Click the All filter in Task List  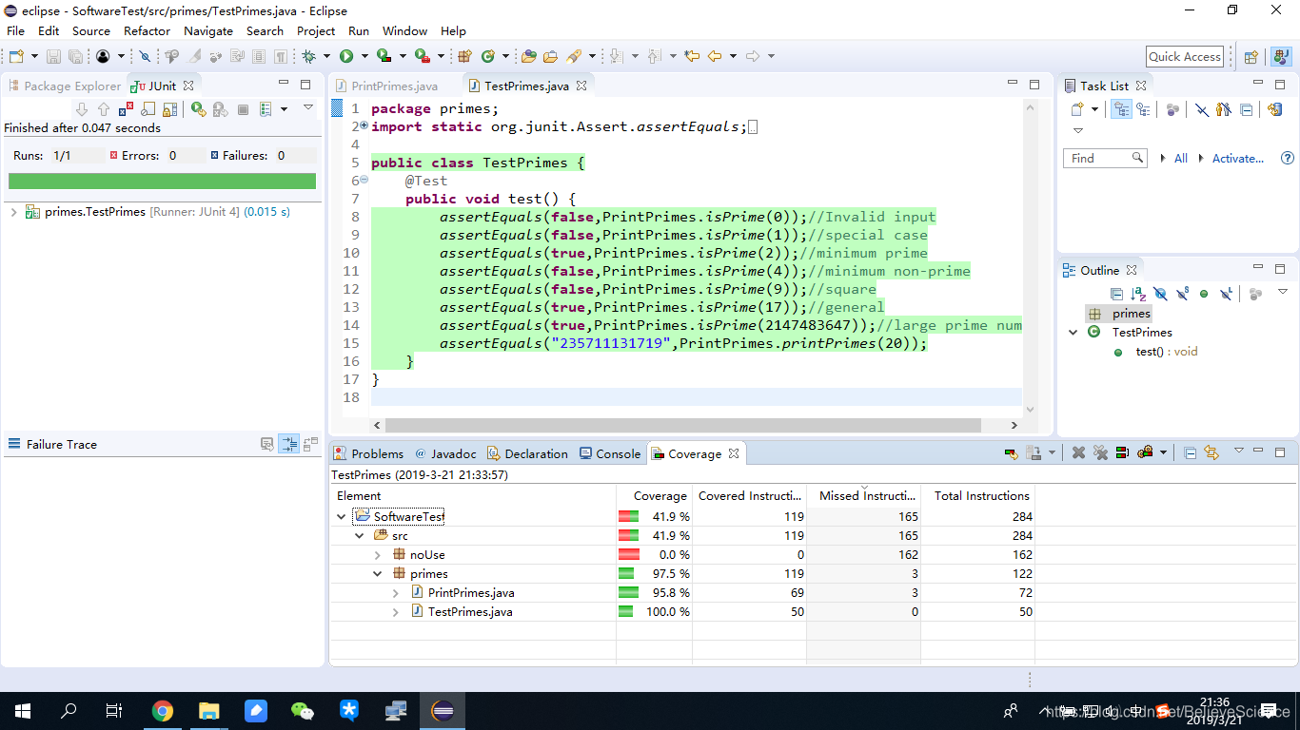point(1181,159)
